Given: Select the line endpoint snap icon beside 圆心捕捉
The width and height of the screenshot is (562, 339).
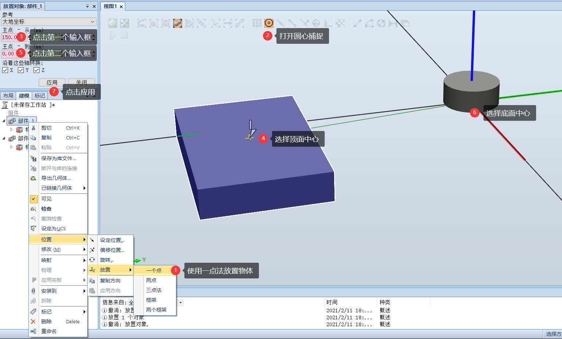Looking at the screenshot, I should (280, 23).
